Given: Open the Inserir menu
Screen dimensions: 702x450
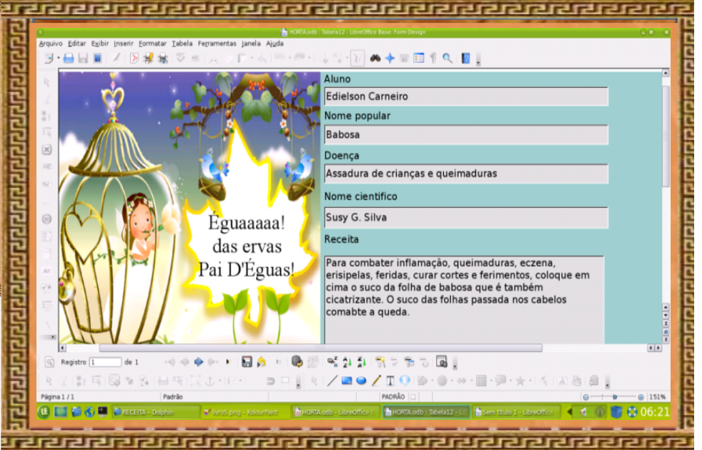Looking at the screenshot, I should point(123,44).
